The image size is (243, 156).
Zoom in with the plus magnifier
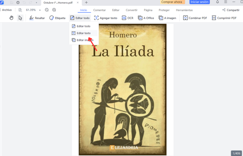(x=54, y=10)
